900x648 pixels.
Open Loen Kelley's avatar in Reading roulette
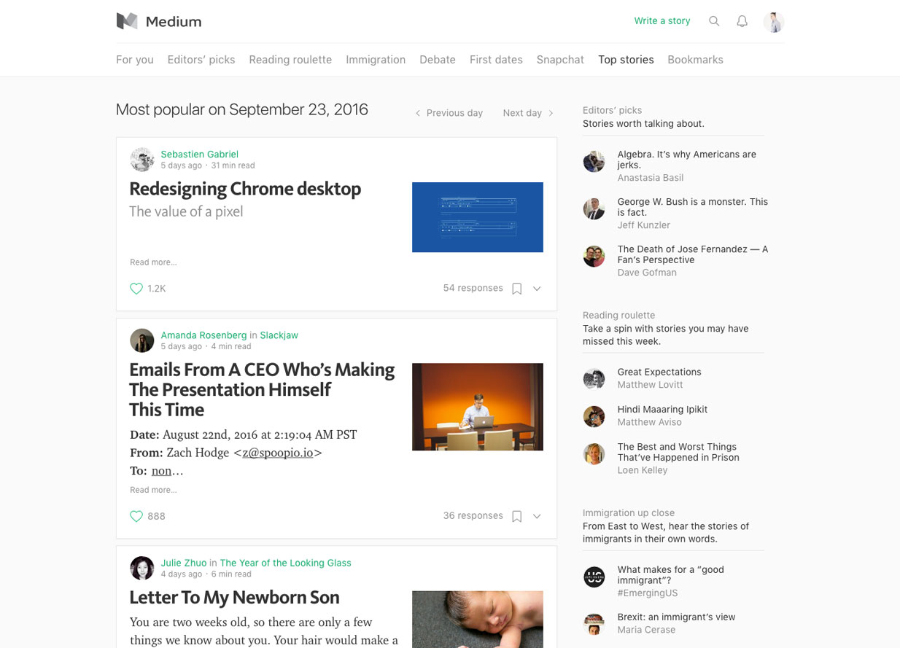(594, 454)
